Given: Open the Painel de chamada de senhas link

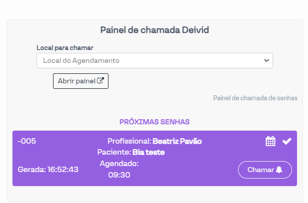Looking at the screenshot, I should (255, 98).
